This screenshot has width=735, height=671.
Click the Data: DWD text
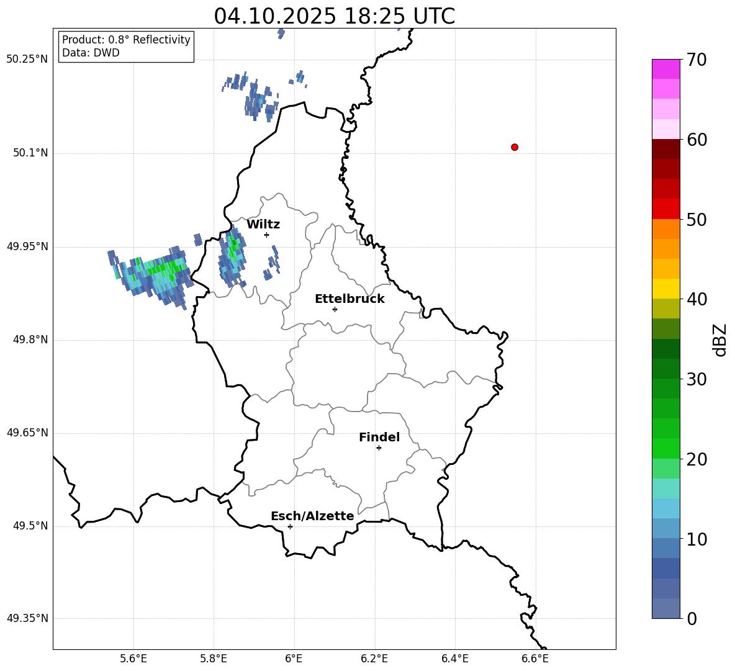pos(91,53)
